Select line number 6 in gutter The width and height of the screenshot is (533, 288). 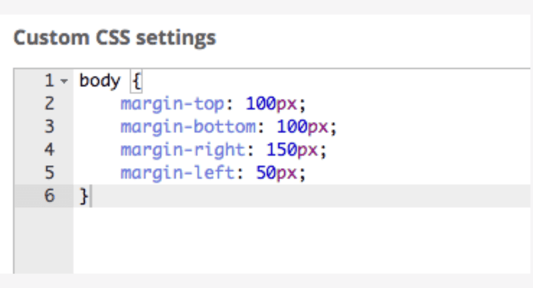49,195
